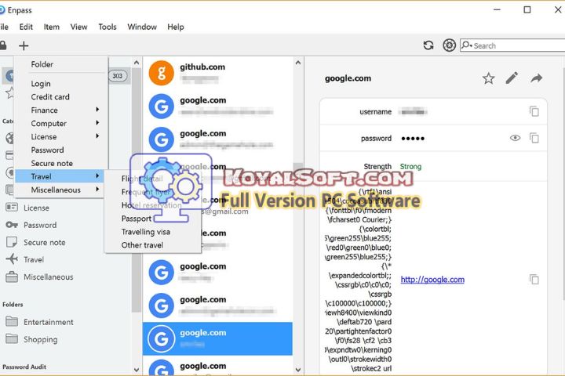Open settings via the gear icon
Image resolution: width=565 pixels, height=376 pixels.
[449, 45]
